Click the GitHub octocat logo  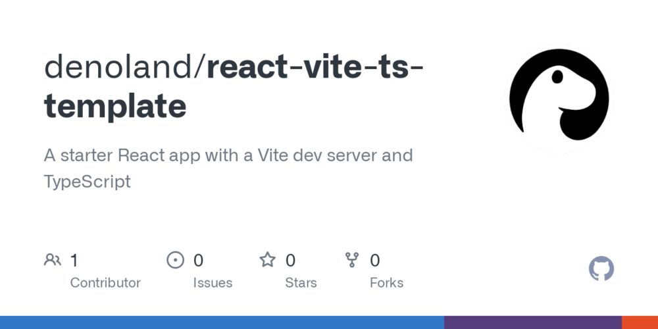pos(601,268)
